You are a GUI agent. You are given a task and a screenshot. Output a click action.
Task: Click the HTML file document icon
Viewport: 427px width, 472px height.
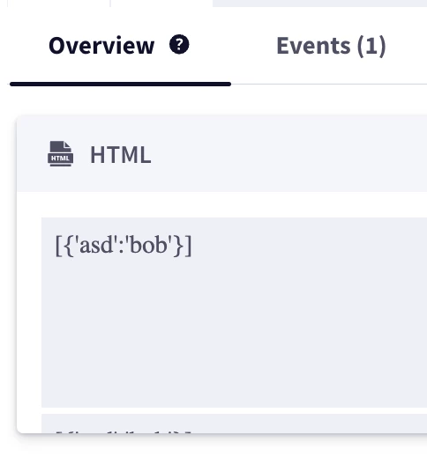tap(60, 153)
